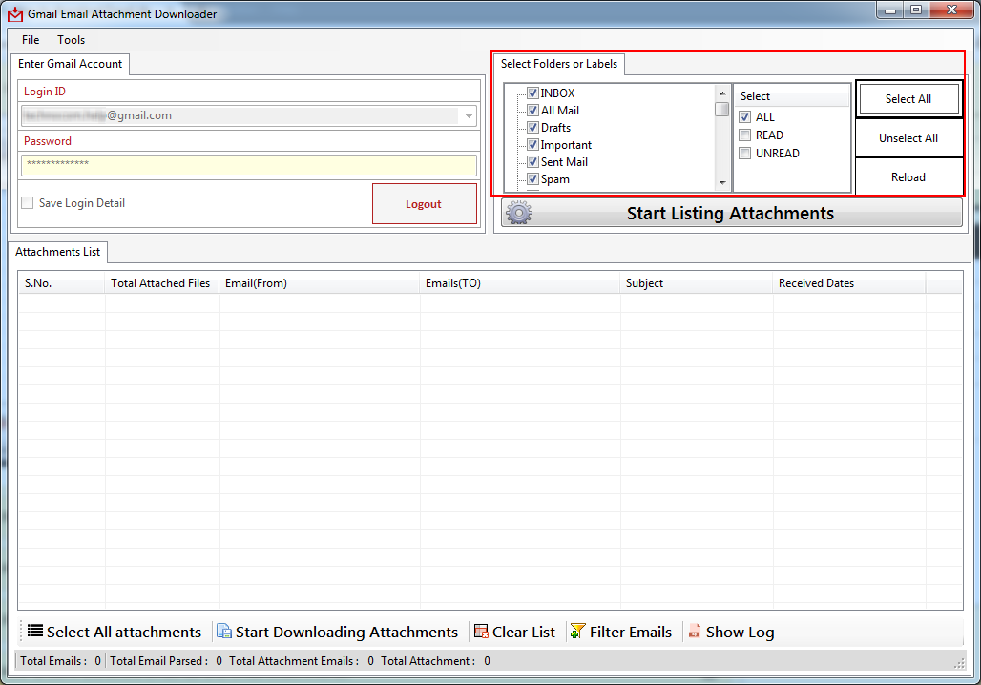This screenshot has height=685, width=981.
Task: Click the Total Attachment Emails status entry
Action: pos(302,660)
